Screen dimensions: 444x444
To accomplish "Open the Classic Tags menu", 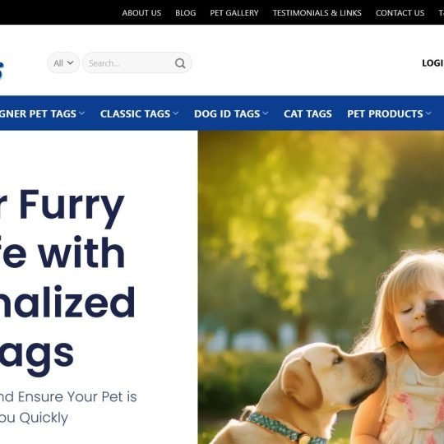I will coord(135,113).
